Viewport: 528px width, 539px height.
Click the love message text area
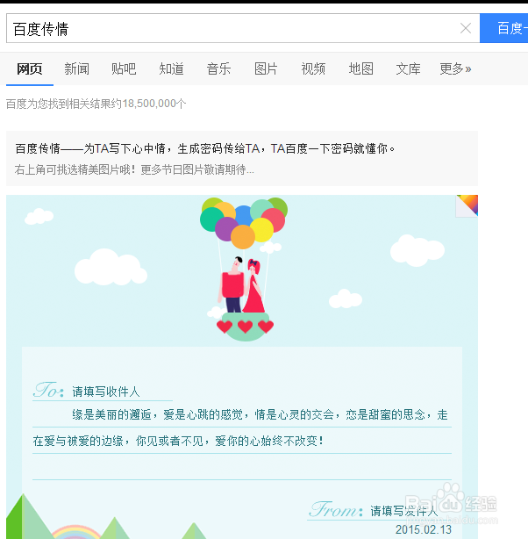click(242, 441)
